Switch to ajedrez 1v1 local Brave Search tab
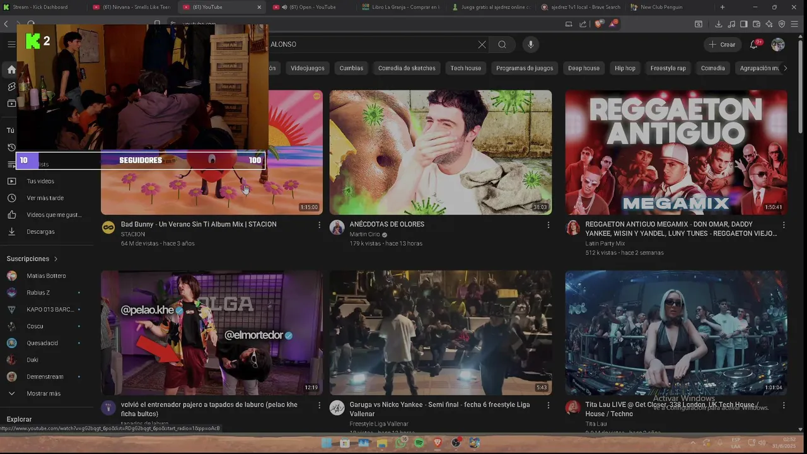The image size is (807, 454). (581, 7)
